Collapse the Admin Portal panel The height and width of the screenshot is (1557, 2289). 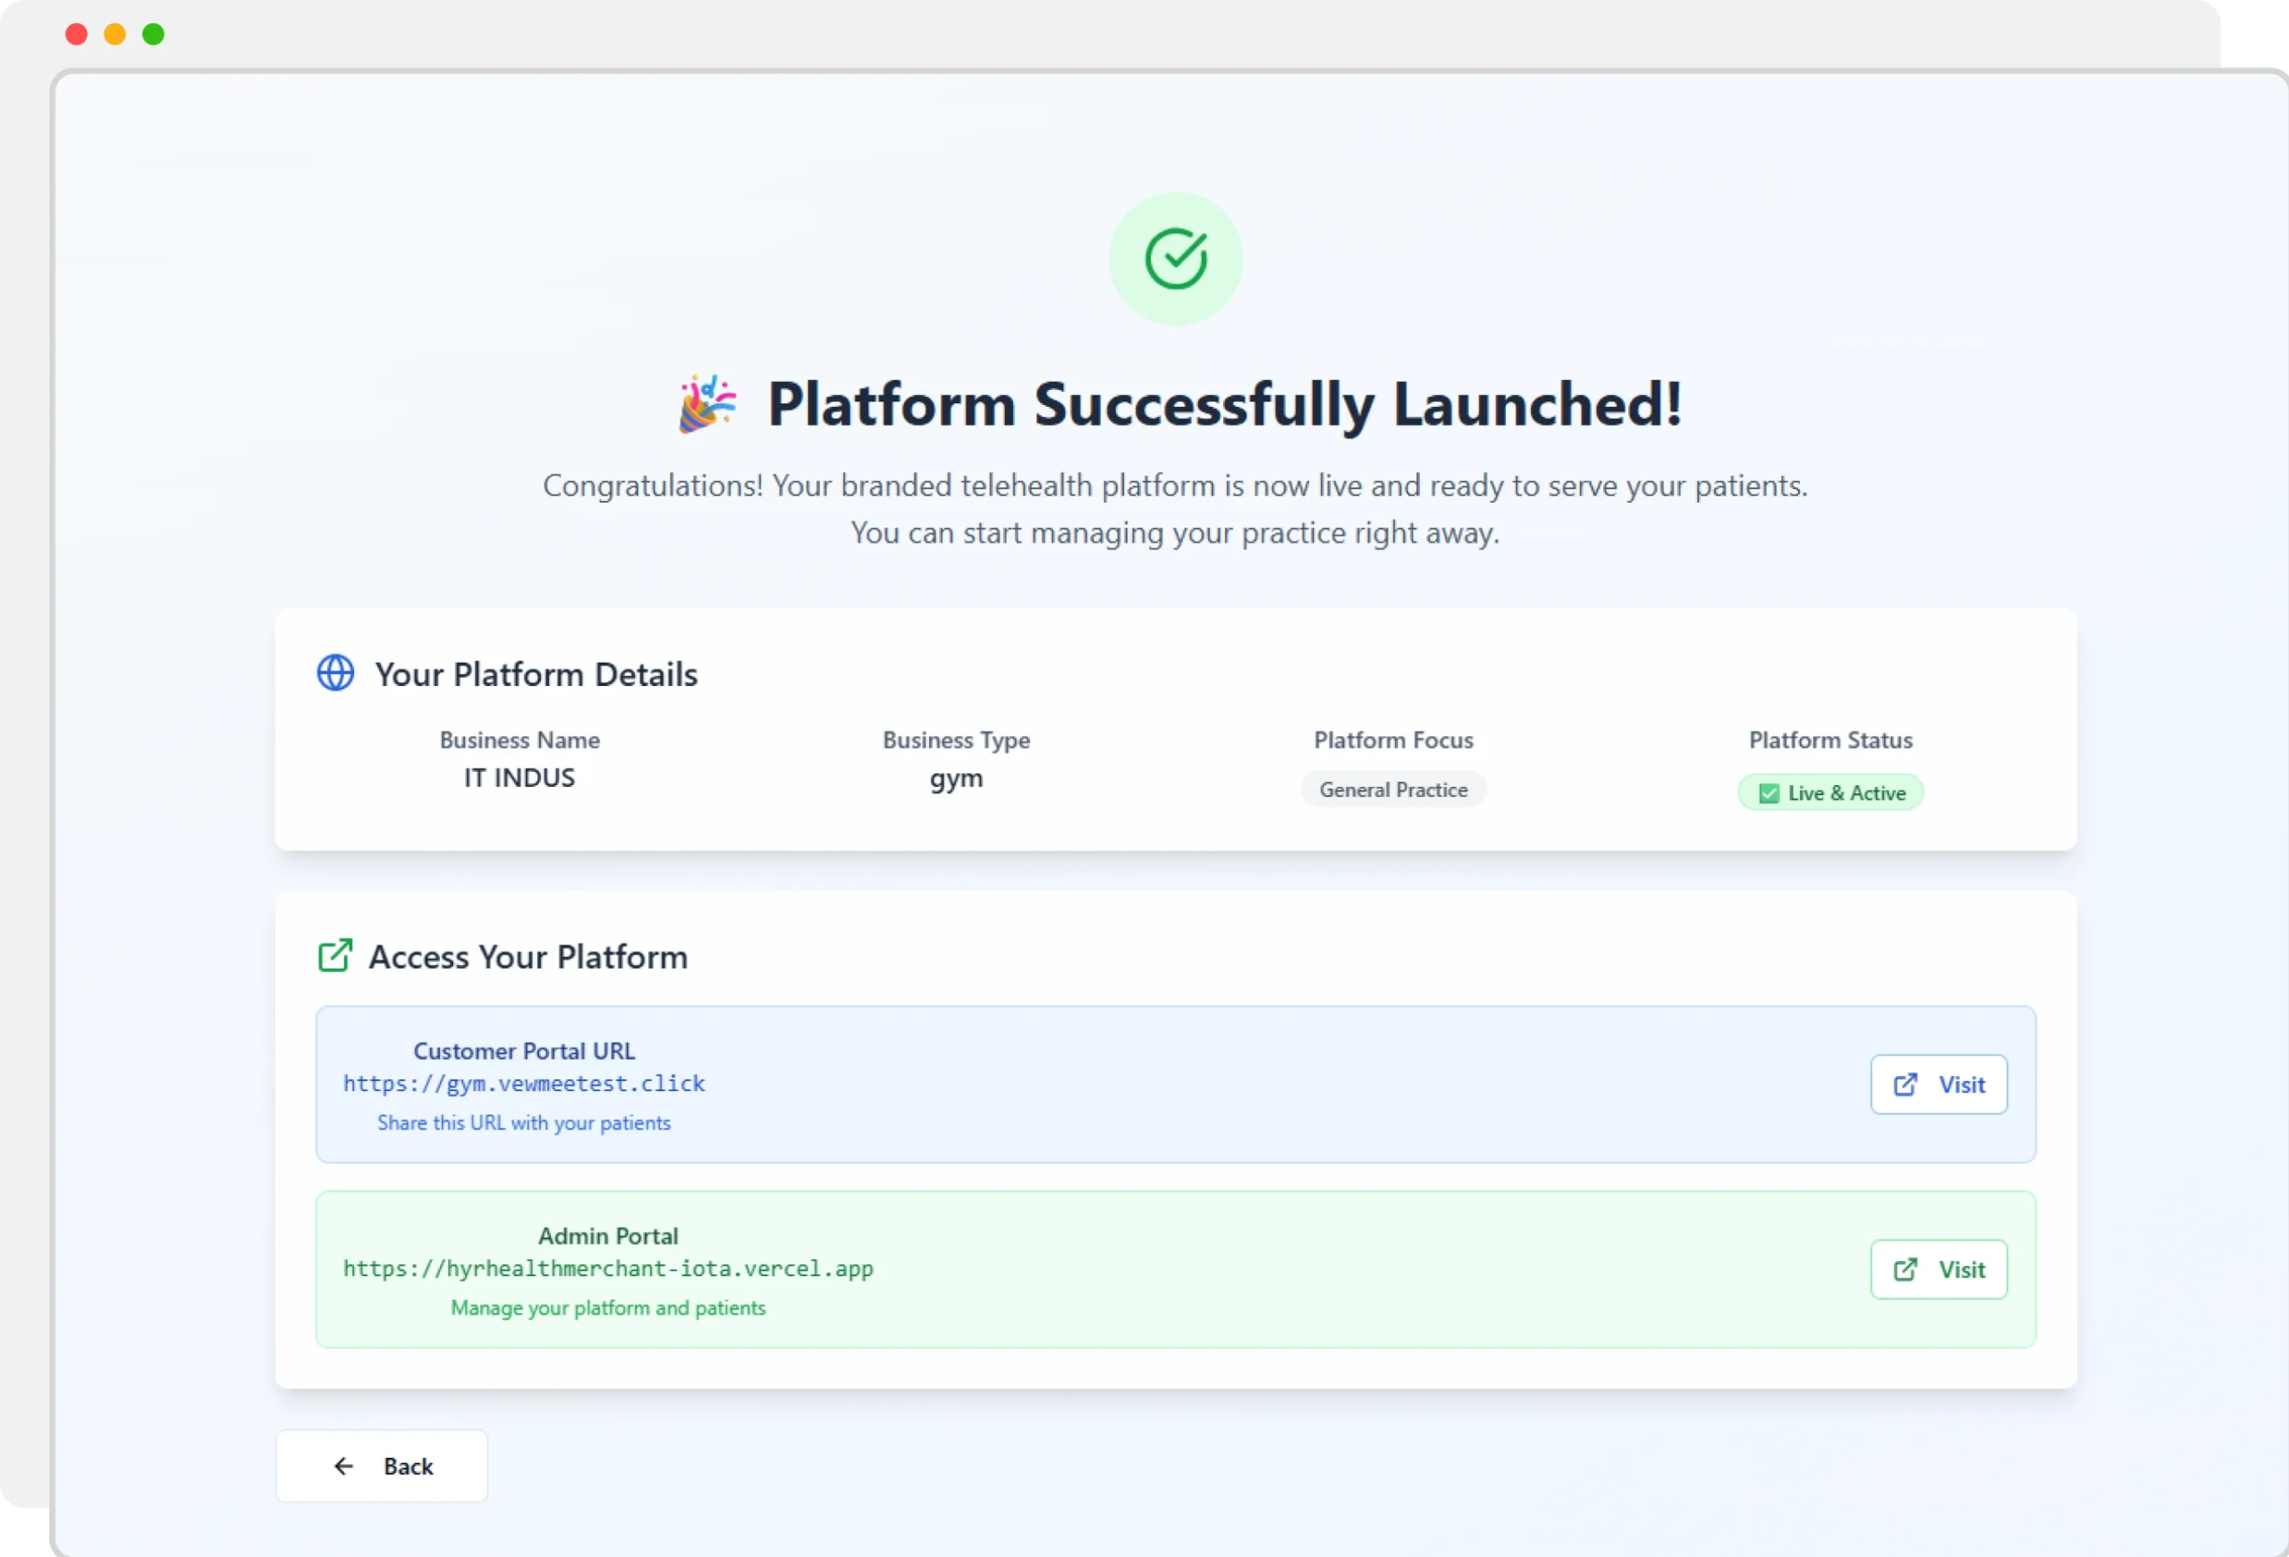(1176, 1269)
